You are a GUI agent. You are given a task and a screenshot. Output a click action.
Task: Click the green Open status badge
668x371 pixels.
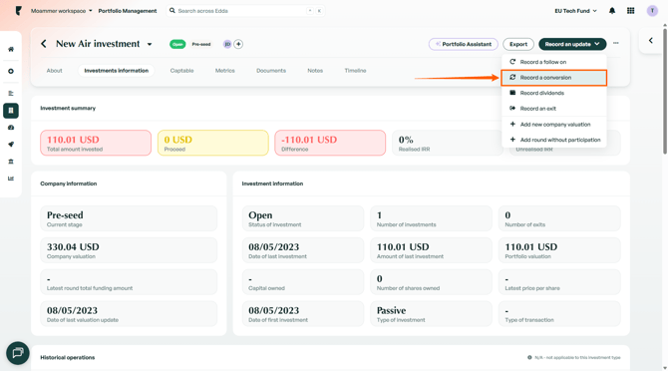tap(177, 44)
